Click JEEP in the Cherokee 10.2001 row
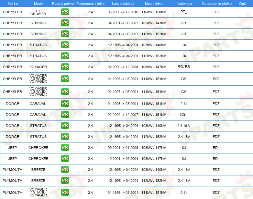The width and height of the screenshot is (253, 199). [x=12, y=159]
